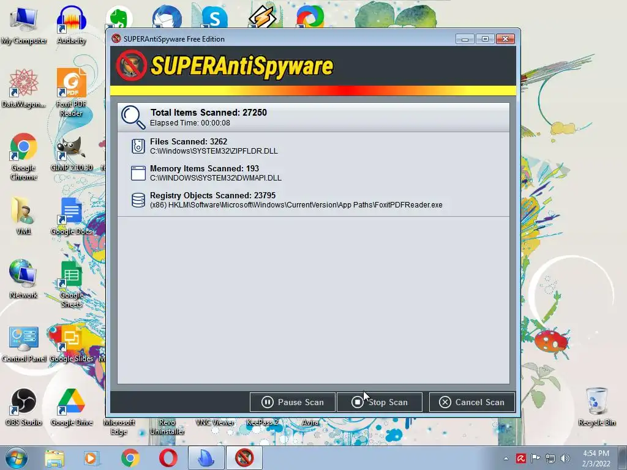Select the Google Drive desktop shortcut
The image size is (627, 470).
pos(71,407)
